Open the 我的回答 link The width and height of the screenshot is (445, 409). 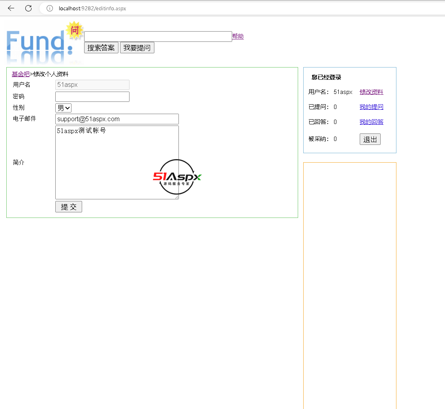371,122
